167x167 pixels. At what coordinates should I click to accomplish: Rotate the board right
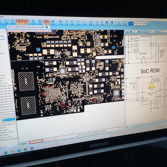point(73,23)
